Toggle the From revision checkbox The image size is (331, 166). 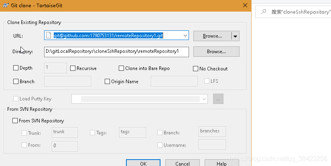[x=24, y=145]
